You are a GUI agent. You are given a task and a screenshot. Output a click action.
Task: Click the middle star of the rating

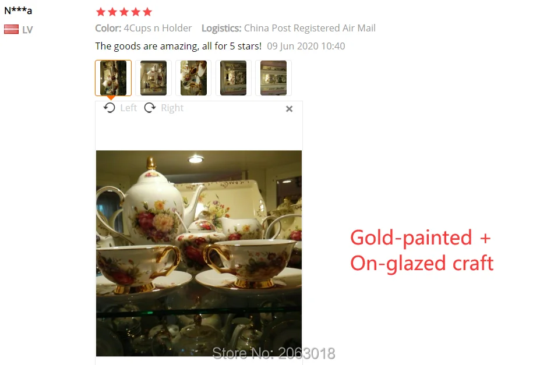pos(124,12)
